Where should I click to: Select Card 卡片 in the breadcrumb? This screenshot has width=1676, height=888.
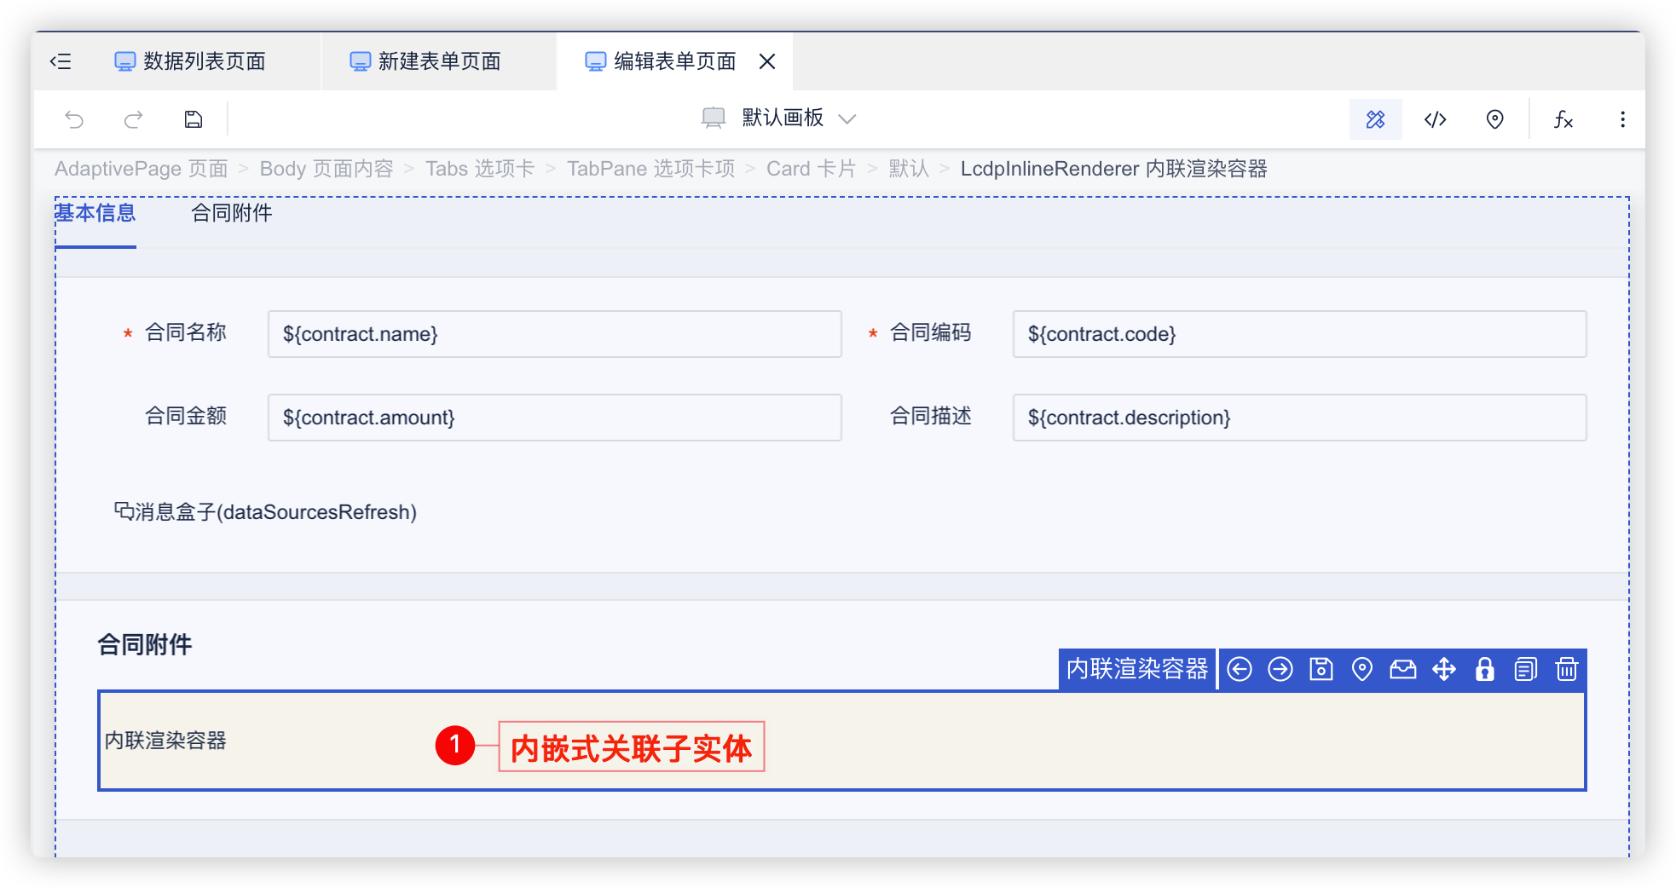(811, 168)
